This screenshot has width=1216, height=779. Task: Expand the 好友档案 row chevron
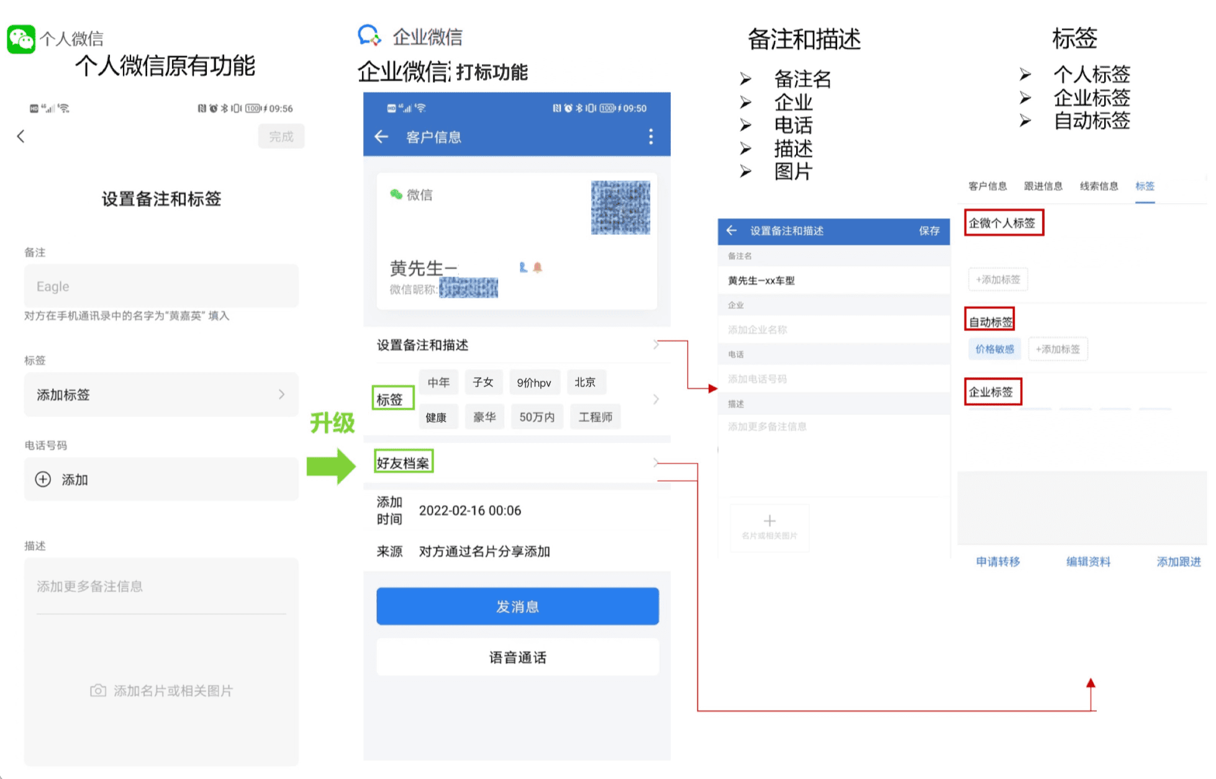coord(656,463)
